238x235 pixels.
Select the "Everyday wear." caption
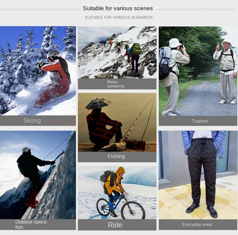point(198,224)
